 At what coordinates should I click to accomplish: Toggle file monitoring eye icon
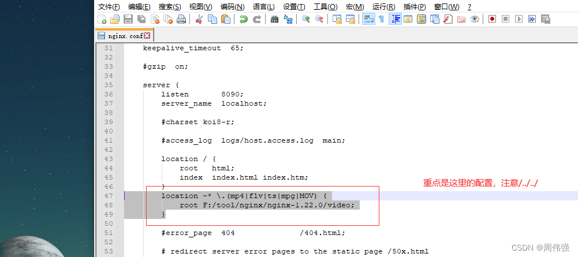point(475,19)
